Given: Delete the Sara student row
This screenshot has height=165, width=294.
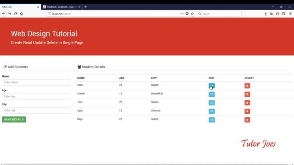Looking at the screenshot, I should (x=247, y=111).
